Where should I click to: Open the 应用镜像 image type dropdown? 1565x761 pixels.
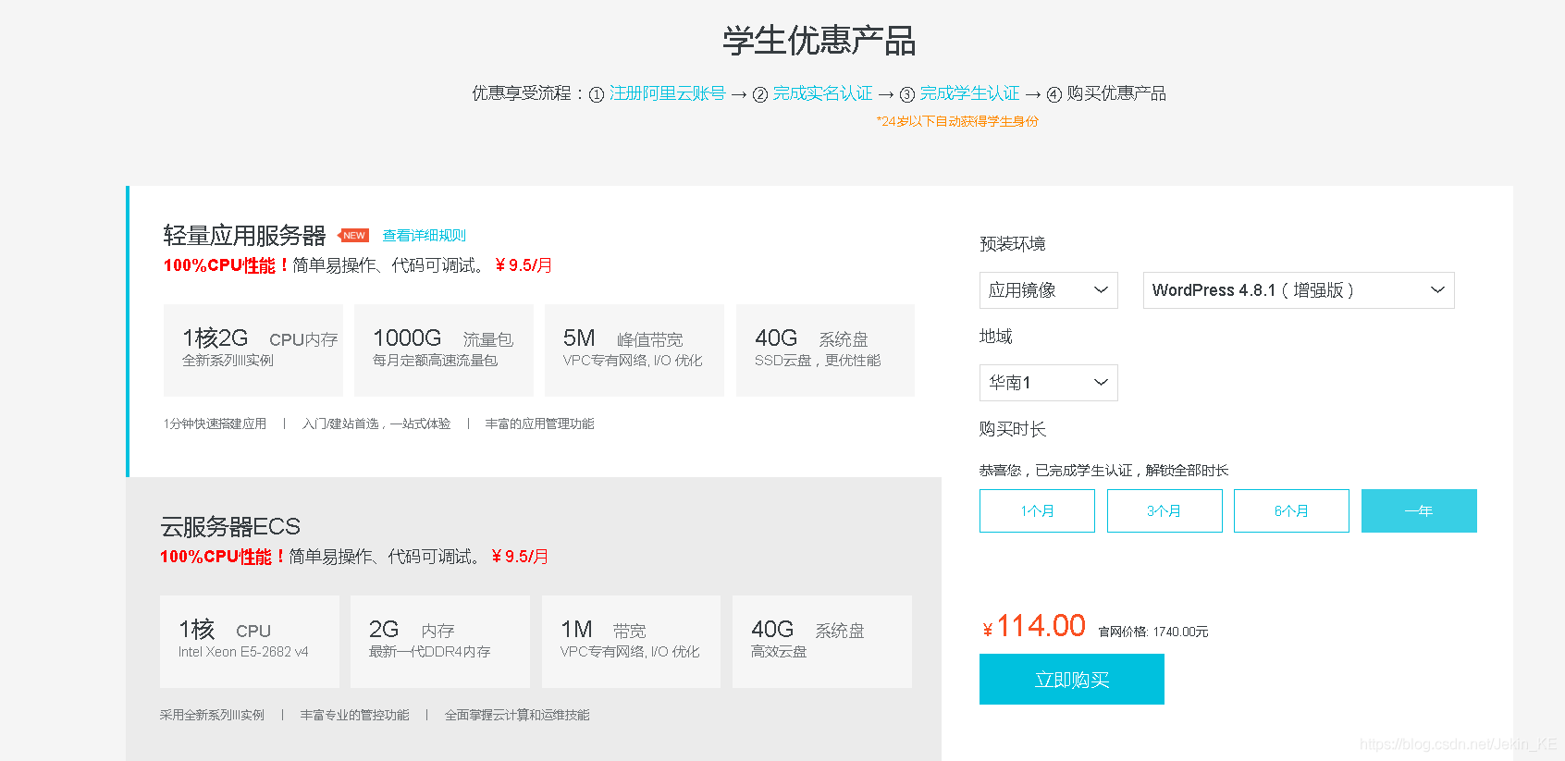1048,290
